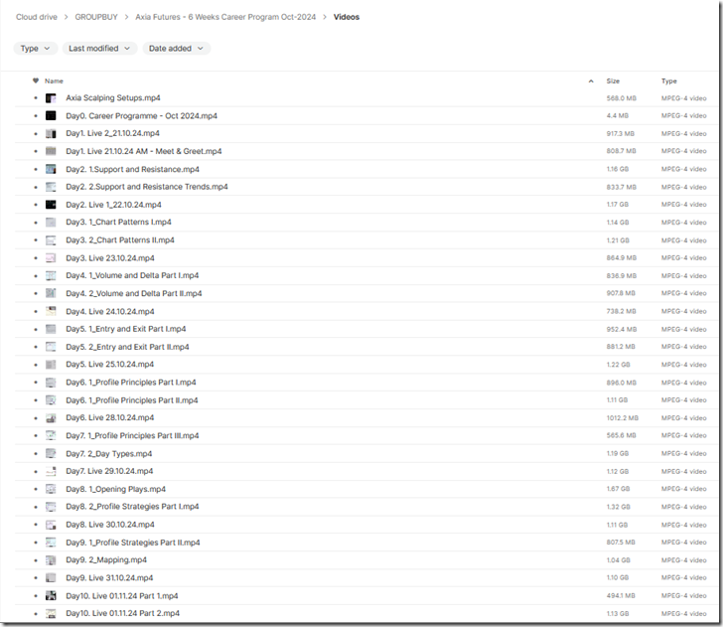
Task: Click Day0. Career Programme video thumbnail icon
Action: (x=51, y=116)
